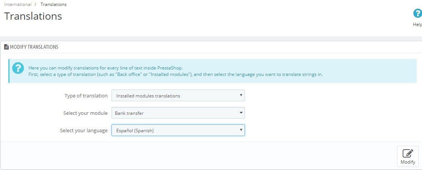422x170 pixels.
Task: Click the Help text label
Action: 417,25
